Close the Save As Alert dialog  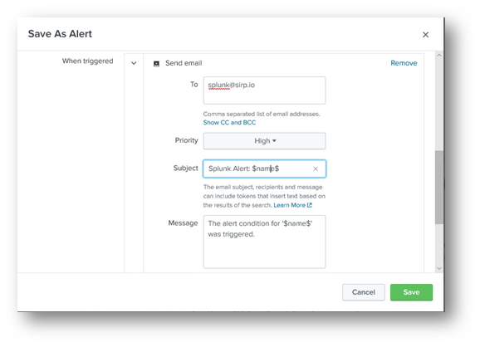point(425,35)
